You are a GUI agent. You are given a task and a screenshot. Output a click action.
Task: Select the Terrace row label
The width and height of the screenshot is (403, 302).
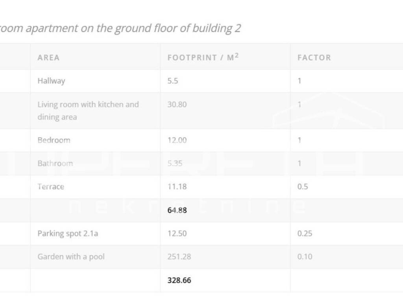50,186
